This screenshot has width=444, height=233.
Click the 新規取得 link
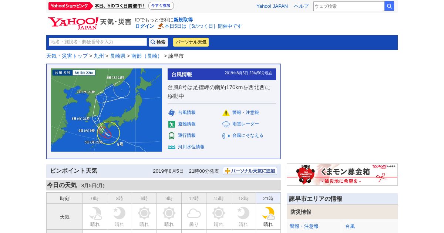tap(183, 20)
